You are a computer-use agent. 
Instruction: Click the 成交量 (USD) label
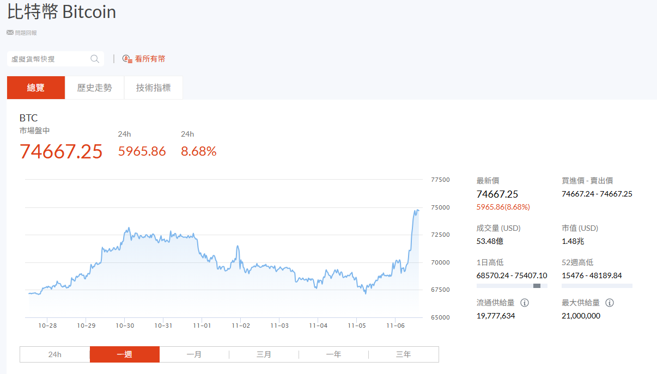498,228
